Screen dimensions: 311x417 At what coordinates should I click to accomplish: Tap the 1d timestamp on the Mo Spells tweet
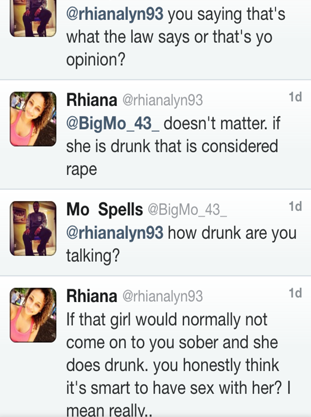pyautogui.click(x=295, y=206)
